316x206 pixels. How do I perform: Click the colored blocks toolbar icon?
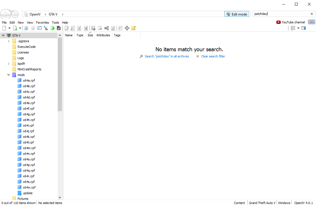click(46, 28)
